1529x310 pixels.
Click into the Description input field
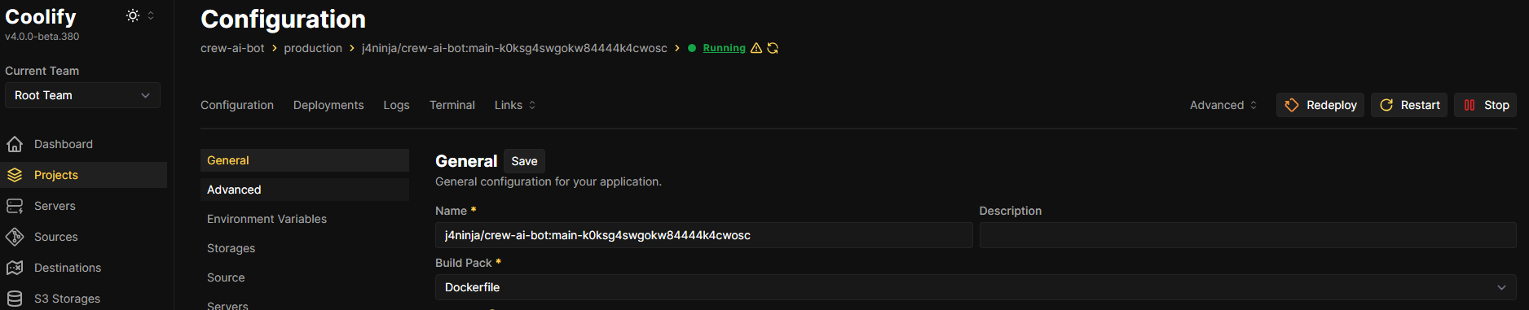click(x=1248, y=235)
